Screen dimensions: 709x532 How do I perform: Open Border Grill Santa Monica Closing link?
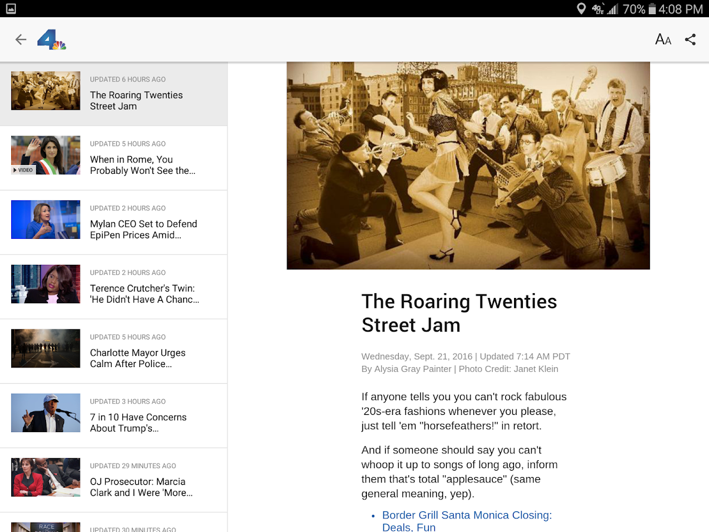click(x=467, y=521)
